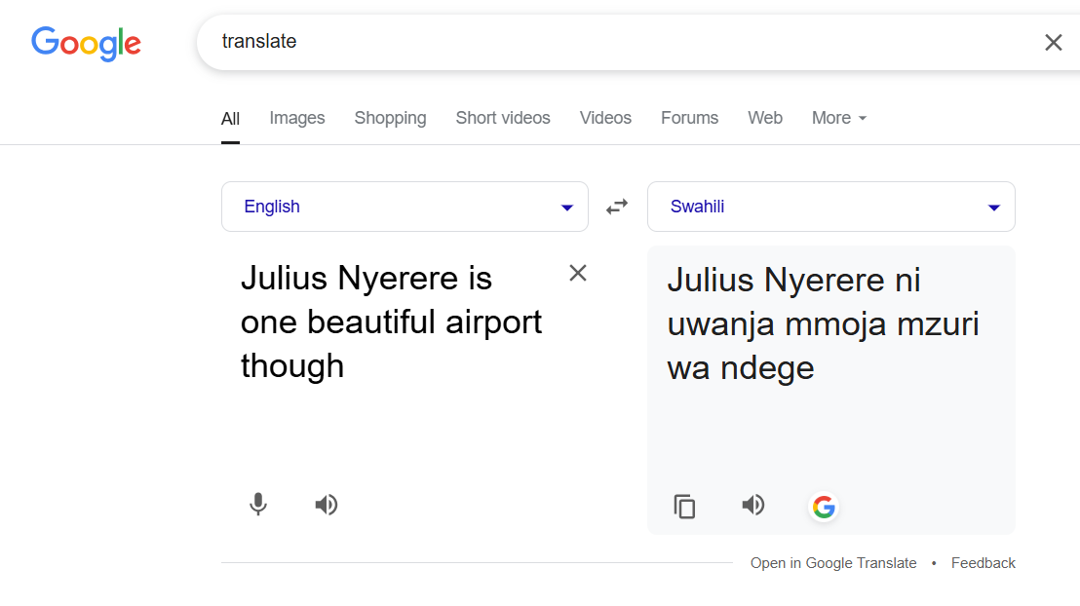Viewport: 1080px width, 606px height.
Task: Clear the search query with the X icon
Action: 1054,42
